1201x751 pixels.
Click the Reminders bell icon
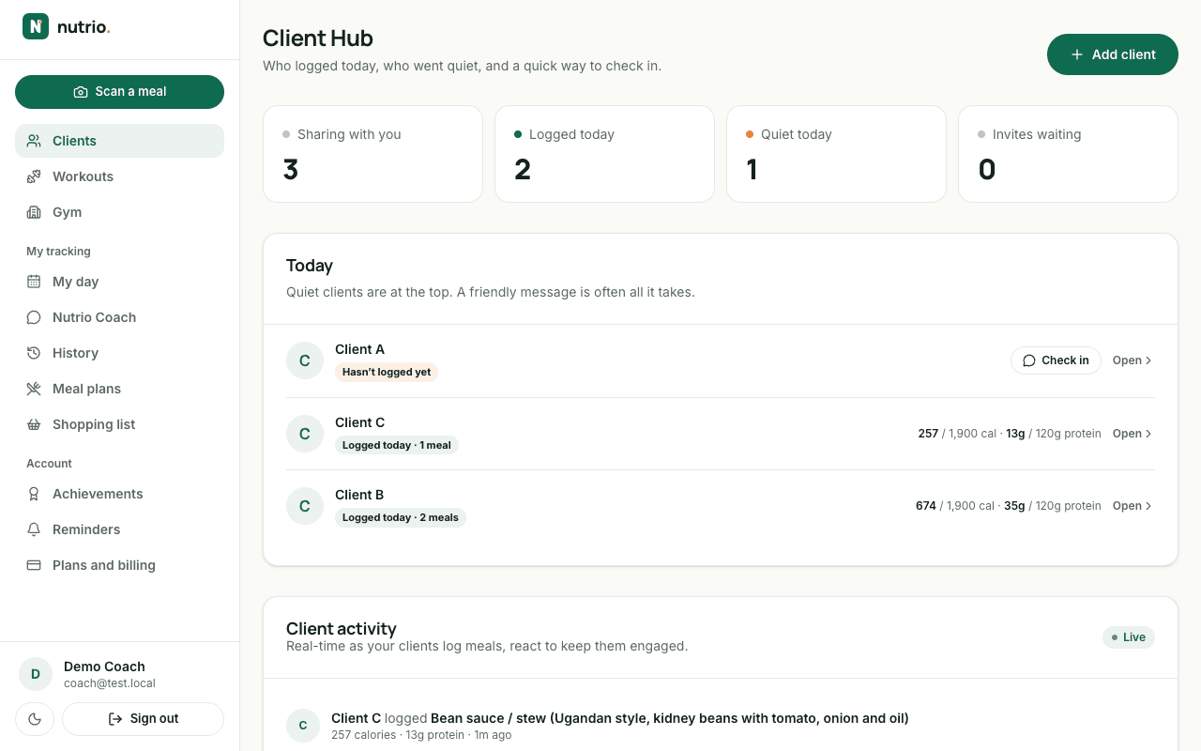34,529
